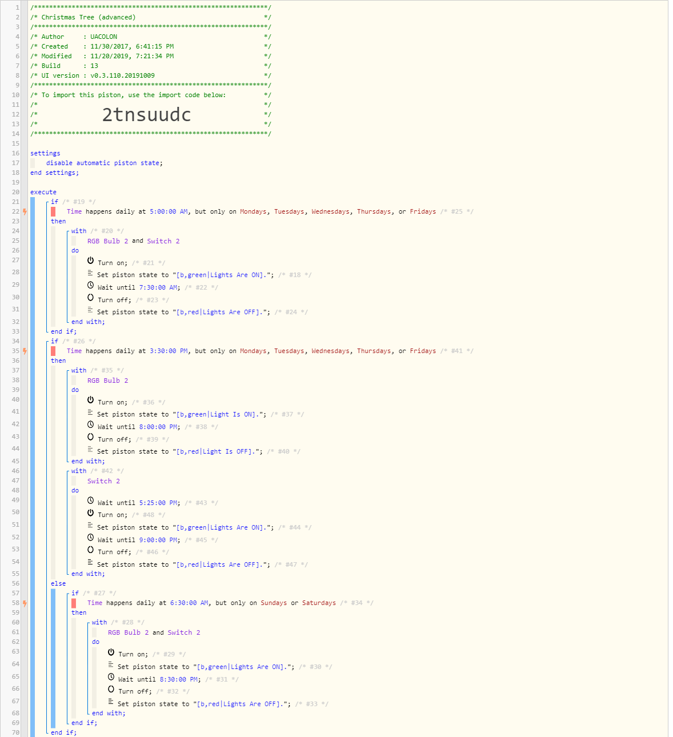Click the list icon beside piston state #33

point(111,703)
